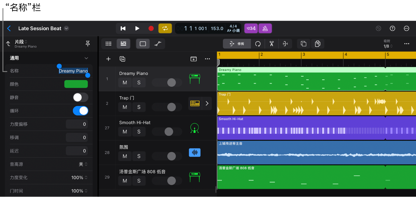This screenshot has height=197, width=416.
Task: Select the 修剪 trim tool
Action: [237, 44]
